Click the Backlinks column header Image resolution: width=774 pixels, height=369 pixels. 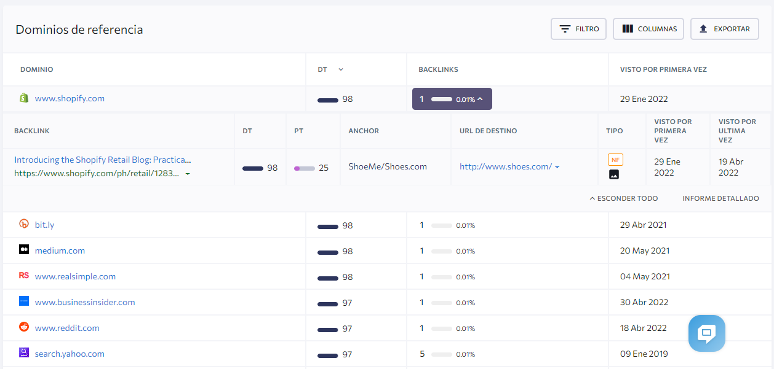click(x=438, y=69)
